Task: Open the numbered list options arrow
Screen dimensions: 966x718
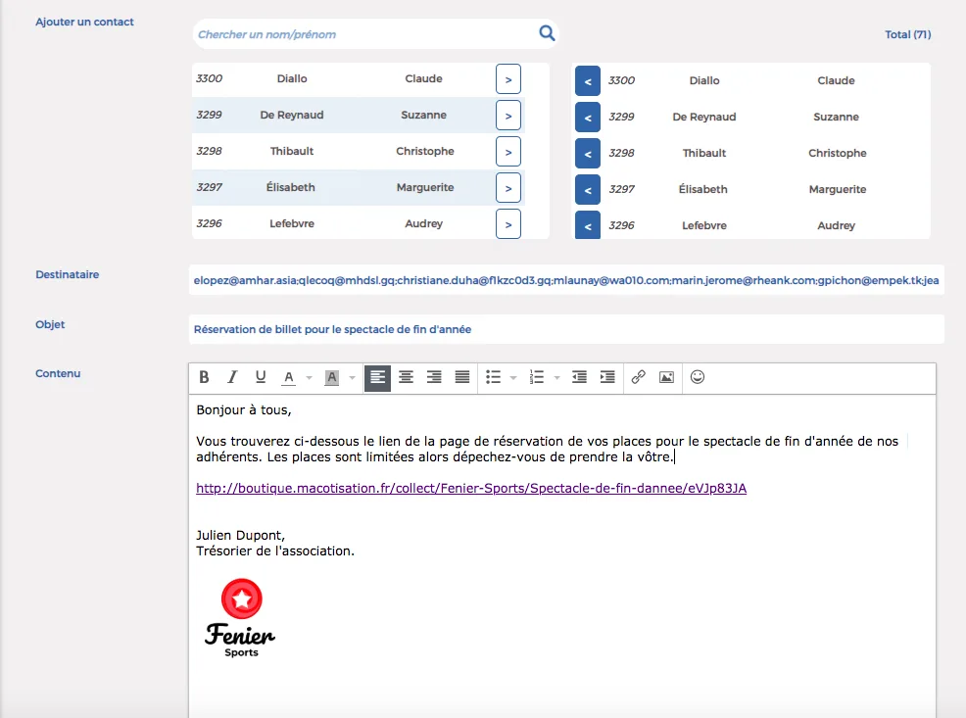Action: click(x=556, y=377)
